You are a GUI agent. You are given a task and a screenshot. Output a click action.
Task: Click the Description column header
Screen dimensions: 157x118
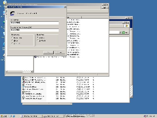pyautogui.click(x=74, y=17)
